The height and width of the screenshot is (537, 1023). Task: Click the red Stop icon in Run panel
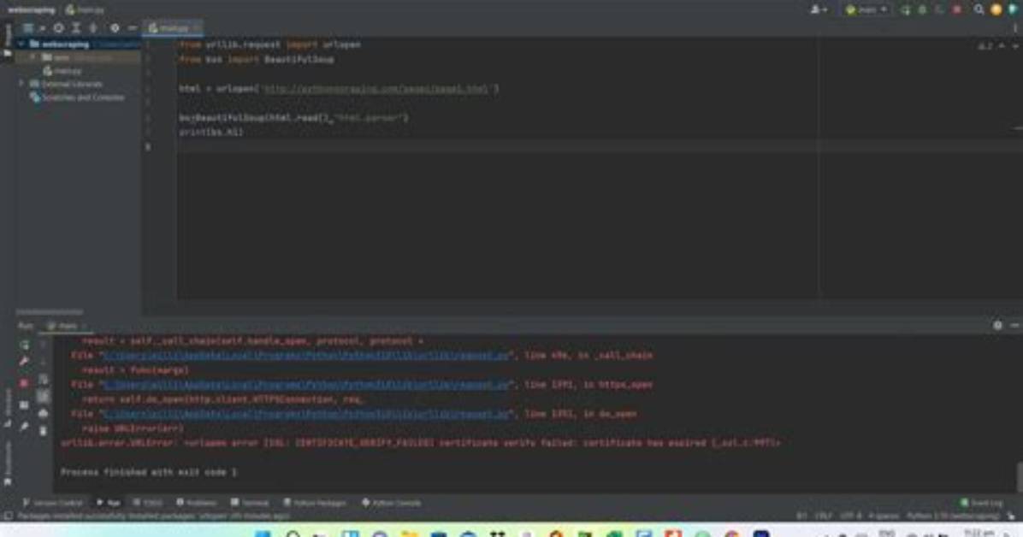(24, 383)
